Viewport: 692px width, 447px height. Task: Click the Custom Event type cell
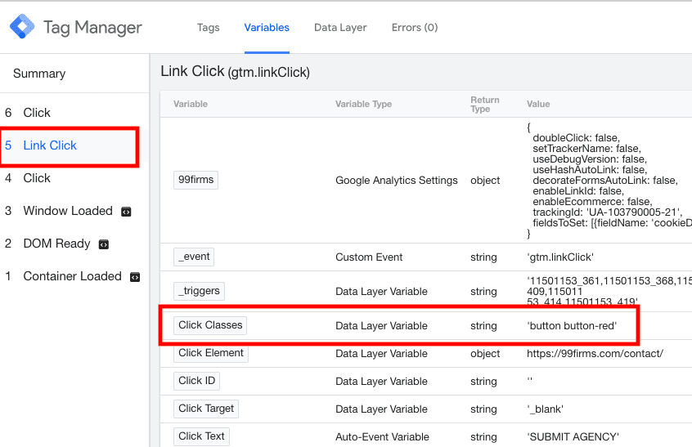369,257
